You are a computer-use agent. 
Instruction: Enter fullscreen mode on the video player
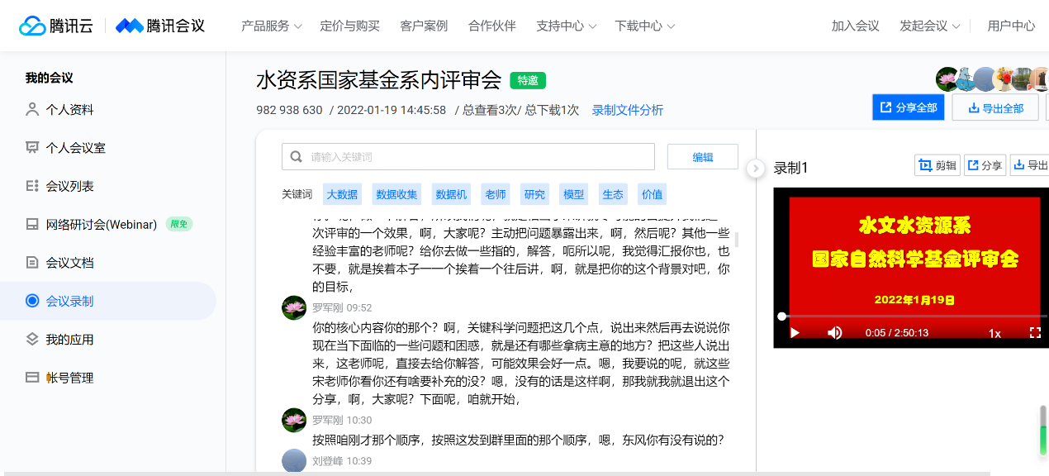click(1035, 332)
